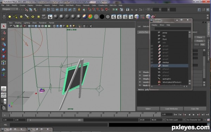The height and width of the screenshot is (132, 211).
Task: Assign the ramp shader ball on shelf
Action: (90, 17)
